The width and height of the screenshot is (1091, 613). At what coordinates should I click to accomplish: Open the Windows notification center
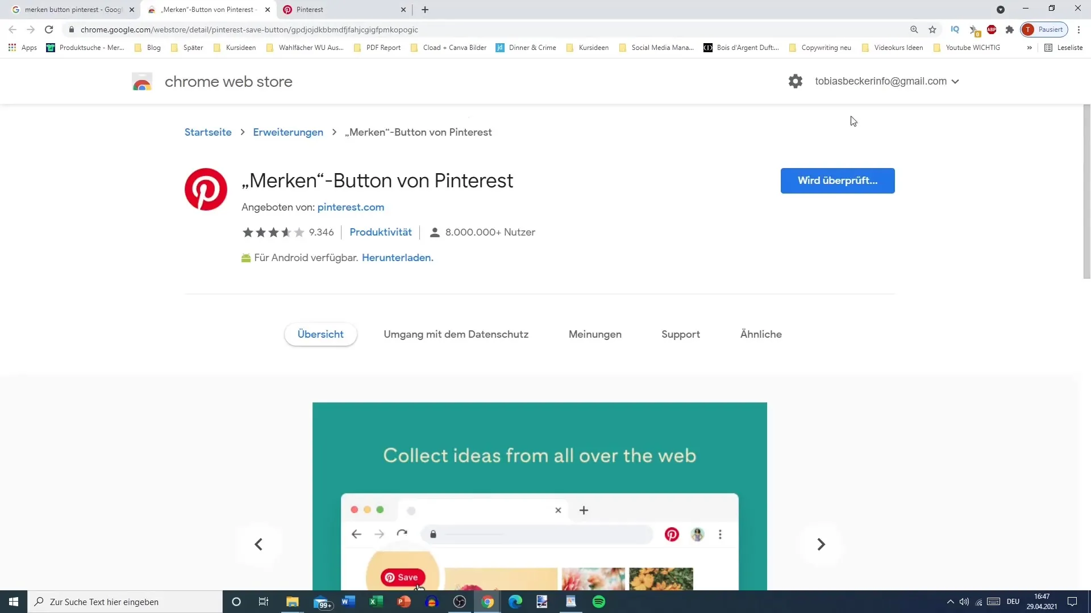tap(1072, 602)
